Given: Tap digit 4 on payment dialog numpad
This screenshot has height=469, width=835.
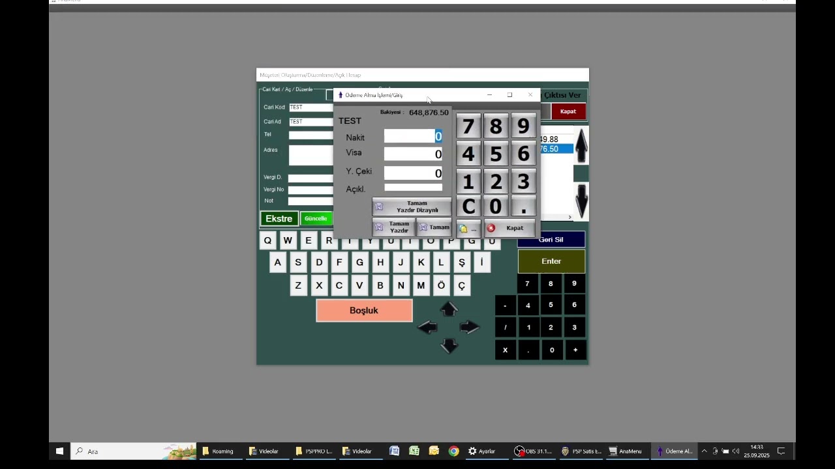Looking at the screenshot, I should (x=468, y=154).
